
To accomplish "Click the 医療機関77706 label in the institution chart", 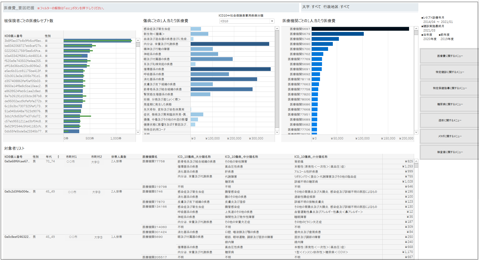I will tap(299, 130).
